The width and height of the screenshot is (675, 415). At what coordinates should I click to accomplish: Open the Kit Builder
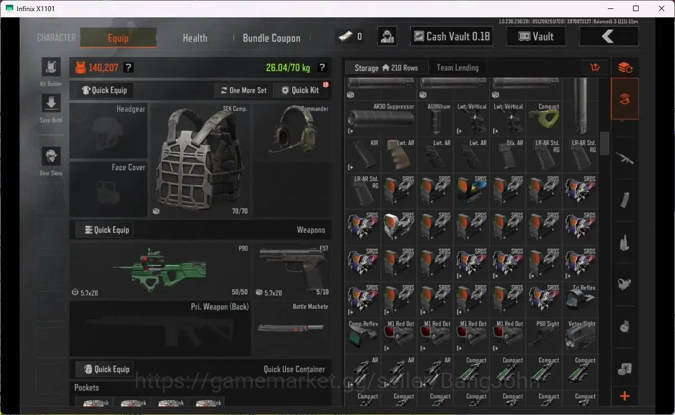51,67
